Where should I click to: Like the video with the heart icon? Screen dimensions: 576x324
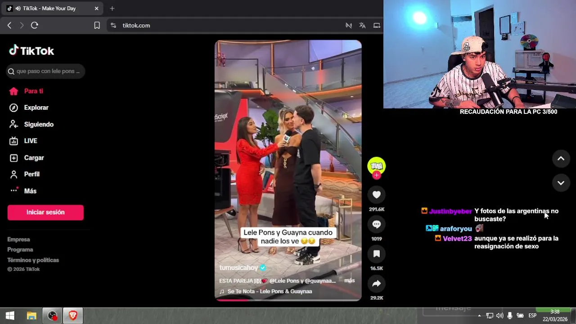pyautogui.click(x=377, y=195)
